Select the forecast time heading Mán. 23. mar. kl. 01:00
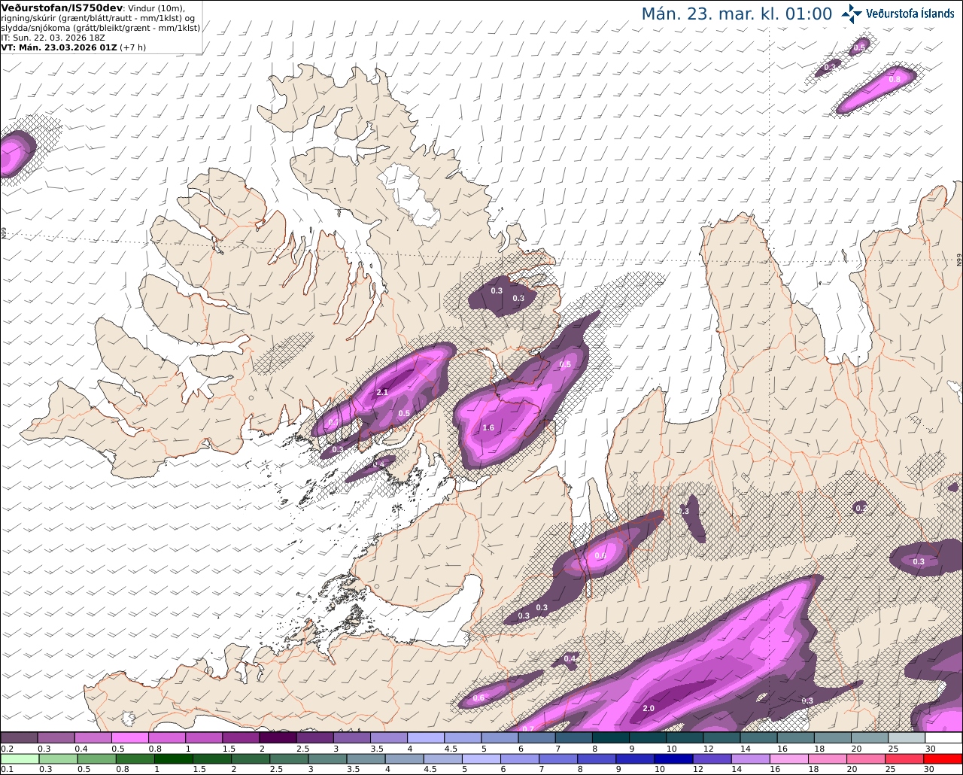The width and height of the screenshot is (963, 775). pyautogui.click(x=737, y=14)
